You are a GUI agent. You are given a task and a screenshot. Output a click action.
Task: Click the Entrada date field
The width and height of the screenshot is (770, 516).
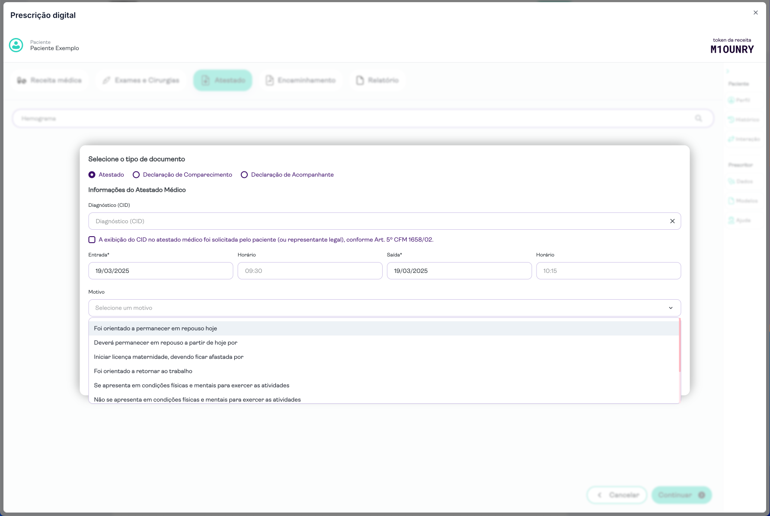[x=160, y=271]
